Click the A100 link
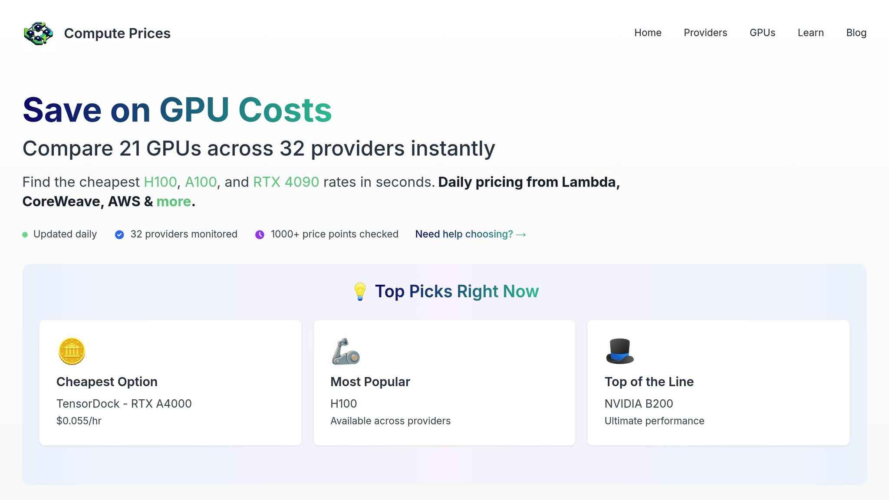Viewport: 889px width, 500px height. (200, 182)
